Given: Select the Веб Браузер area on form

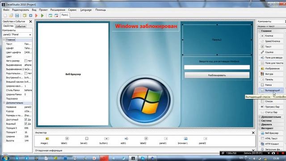Looking at the screenshot, I should click(x=73, y=74).
